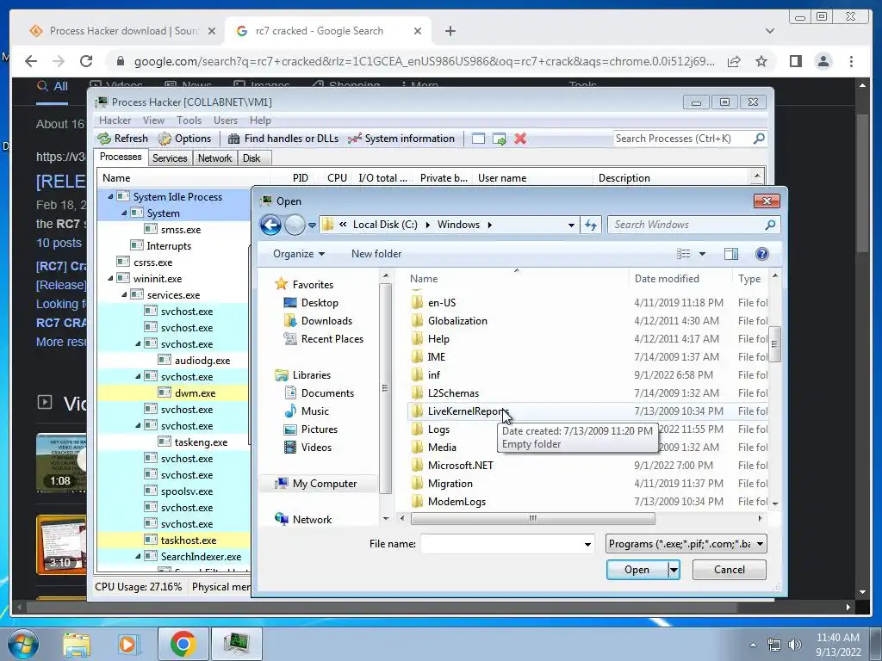
Task: Click the change view icon in Open dialog
Action: 683,254
